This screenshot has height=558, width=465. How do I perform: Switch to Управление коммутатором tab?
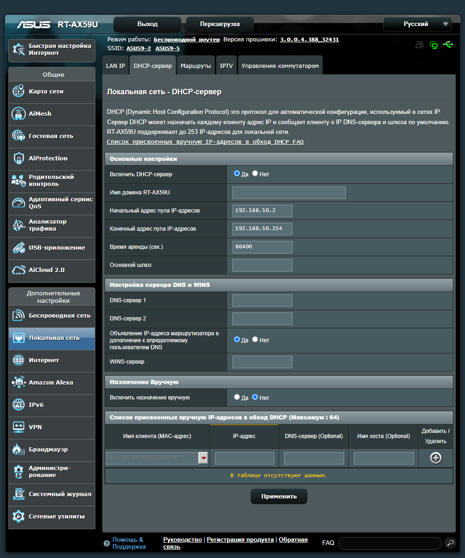280,66
